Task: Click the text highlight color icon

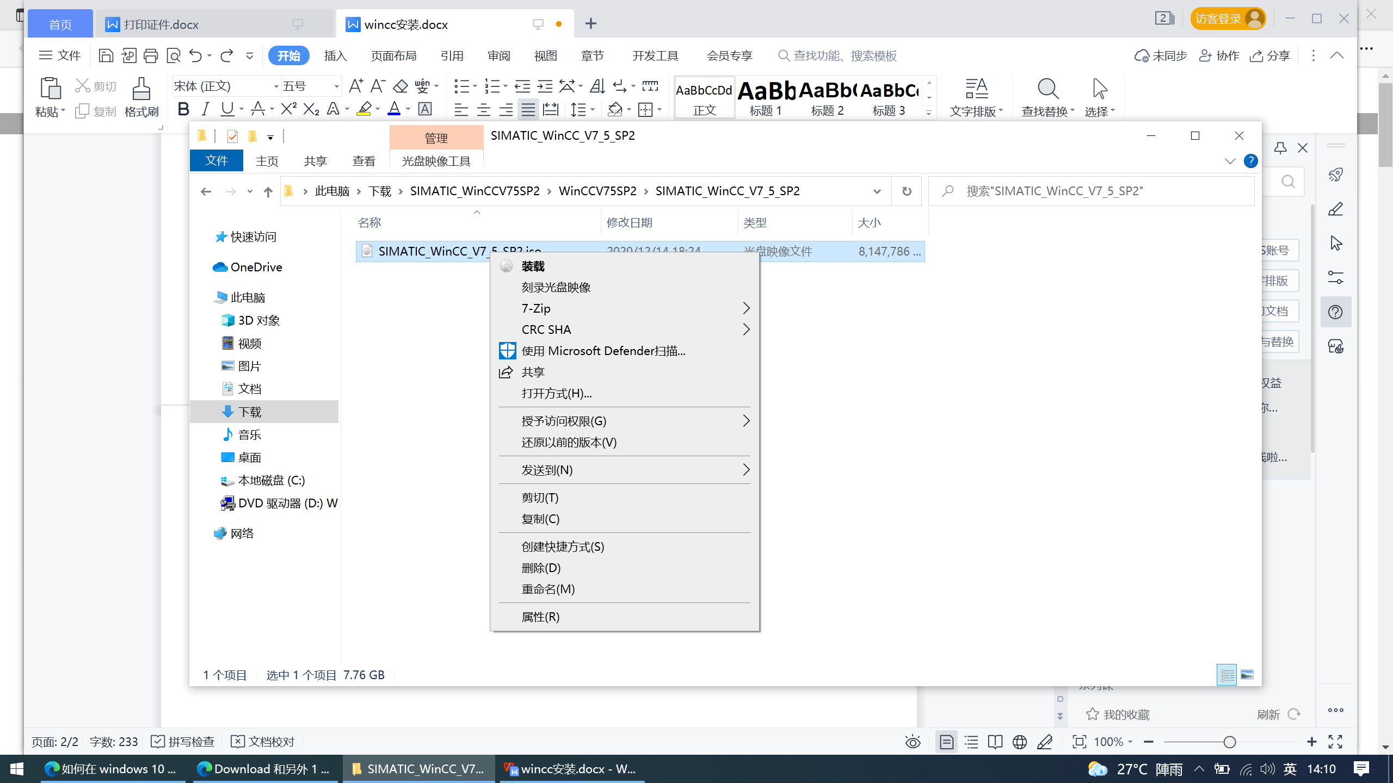Action: tap(364, 109)
